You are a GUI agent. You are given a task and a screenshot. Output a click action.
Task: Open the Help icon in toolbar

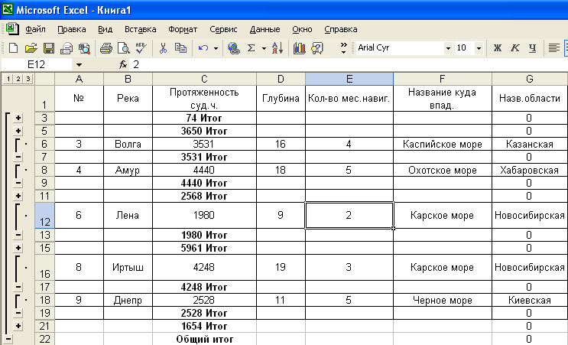317,48
